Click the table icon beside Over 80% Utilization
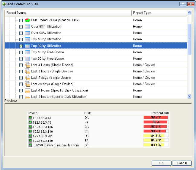196x170 pixels. click(27, 26)
